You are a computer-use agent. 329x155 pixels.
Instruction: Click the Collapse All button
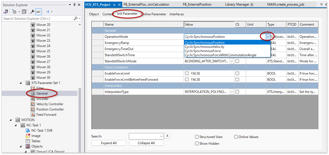coord(146,143)
